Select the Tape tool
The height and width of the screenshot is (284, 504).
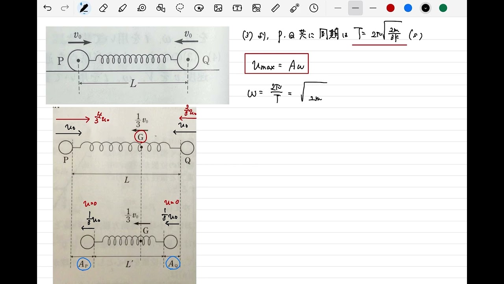click(142, 8)
